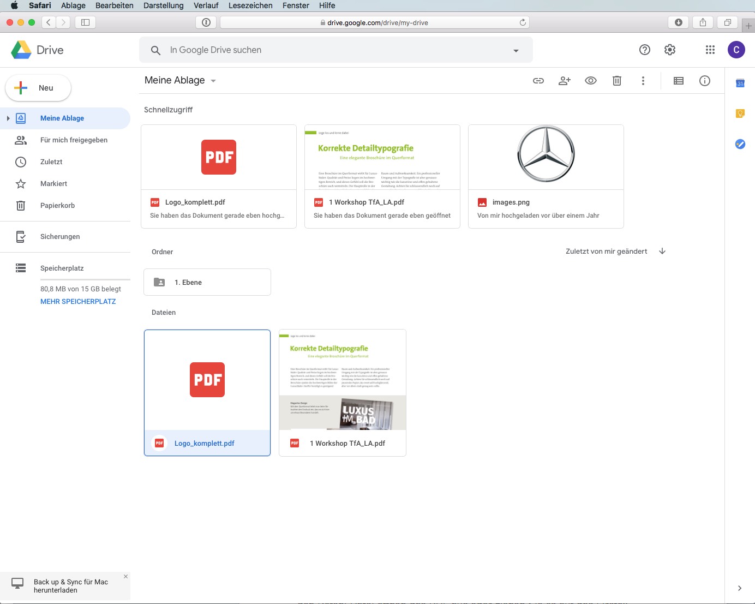
Task: Click the search magnifier icon
Action: coord(155,50)
